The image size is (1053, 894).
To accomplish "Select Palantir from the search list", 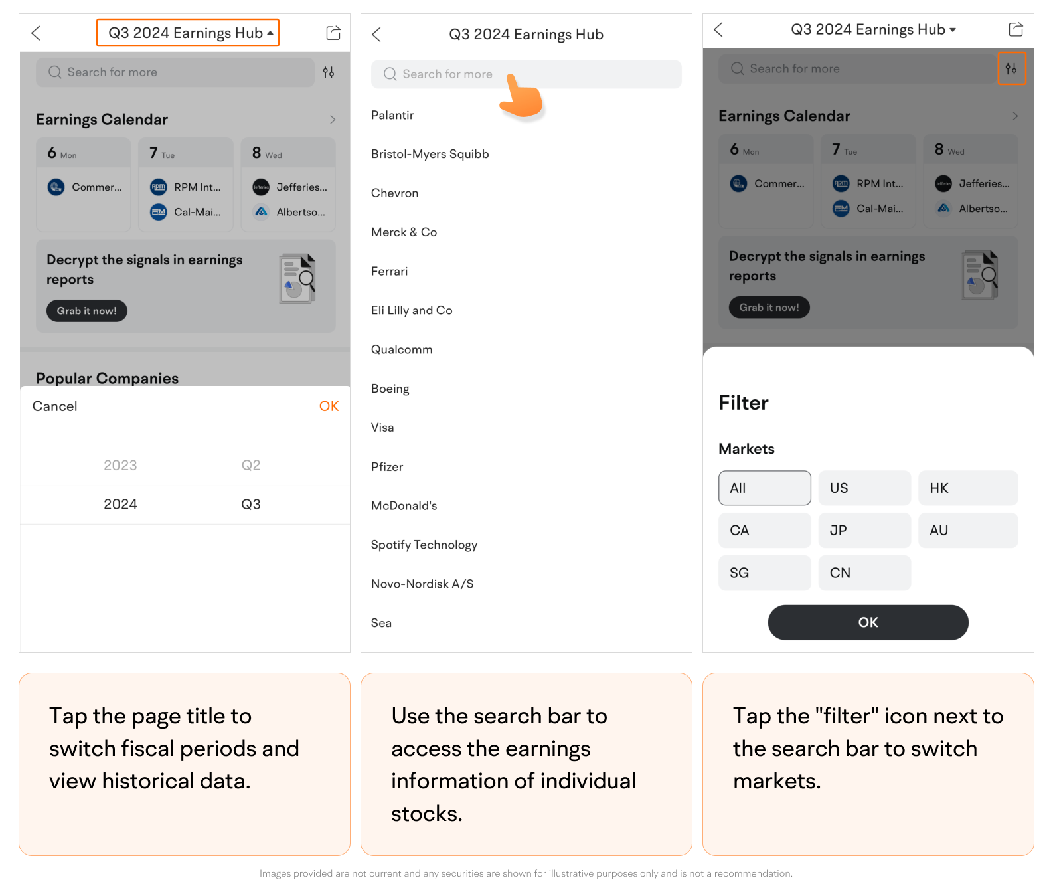I will [x=392, y=115].
